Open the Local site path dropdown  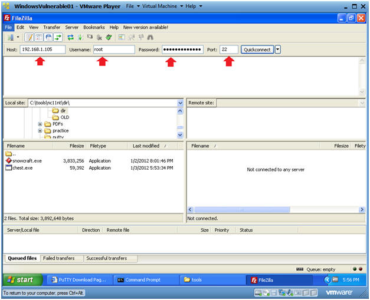click(x=181, y=103)
